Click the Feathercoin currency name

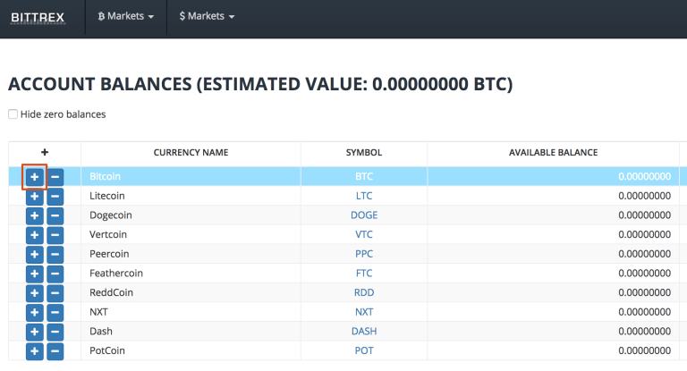tap(116, 273)
